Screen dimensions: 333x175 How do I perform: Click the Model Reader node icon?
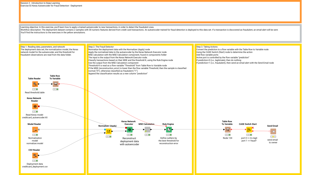tap(35, 129)
